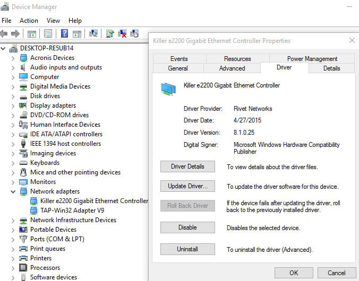Switch to the Events tab
Viewport: 359px width, 281px height.
(x=179, y=59)
